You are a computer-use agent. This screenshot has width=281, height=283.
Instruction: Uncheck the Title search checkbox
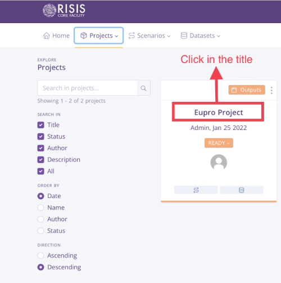(x=40, y=125)
